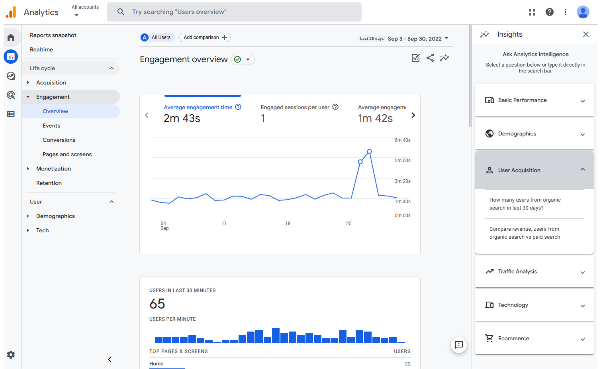Collapse User Acquisition in Insights
The height and width of the screenshot is (369, 601).
pos(534,170)
